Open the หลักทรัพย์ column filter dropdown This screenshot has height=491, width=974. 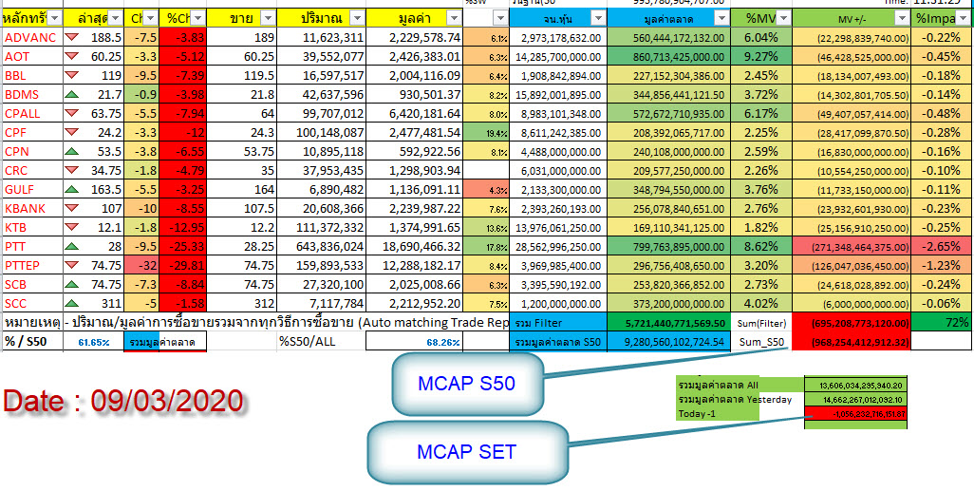tap(55, 18)
